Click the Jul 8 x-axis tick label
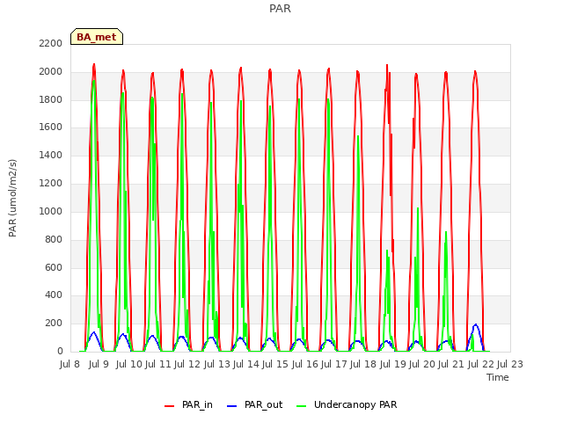The width and height of the screenshot is (563, 422). click(x=69, y=364)
